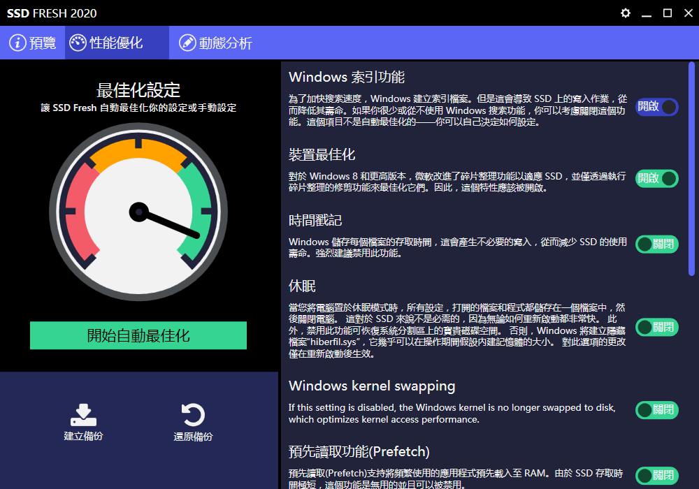This screenshot has width=699, height=489.
Task: Click the vertical scrollbar in settings list
Action: click(x=691, y=168)
